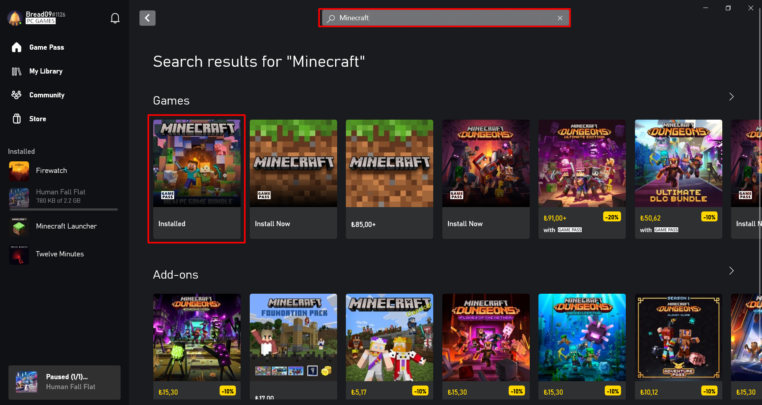This screenshot has height=405, width=762.
Task: Select Firewatch in the installed list
Action: pyautogui.click(x=64, y=171)
